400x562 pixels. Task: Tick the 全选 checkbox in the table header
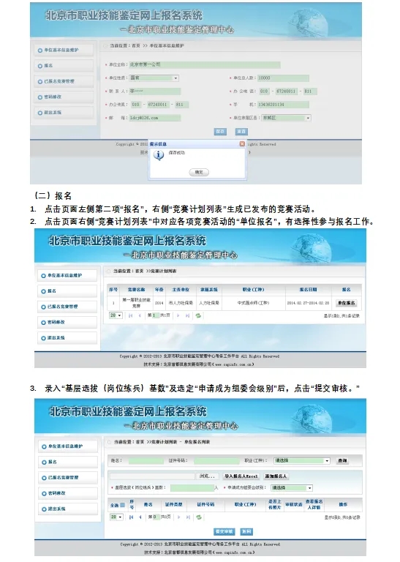pyautogui.click(x=122, y=505)
